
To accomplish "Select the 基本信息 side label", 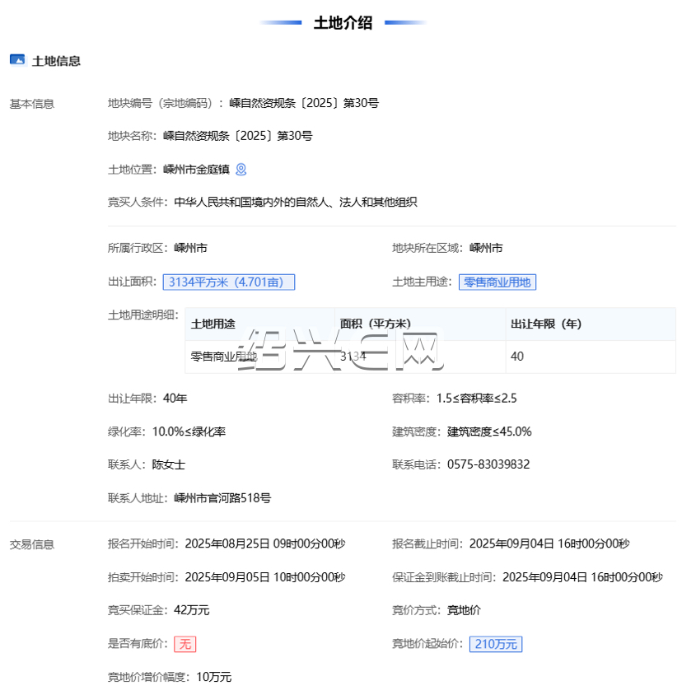I will click(x=32, y=104).
